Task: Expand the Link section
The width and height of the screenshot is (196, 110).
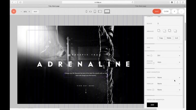Action: coord(164,47)
